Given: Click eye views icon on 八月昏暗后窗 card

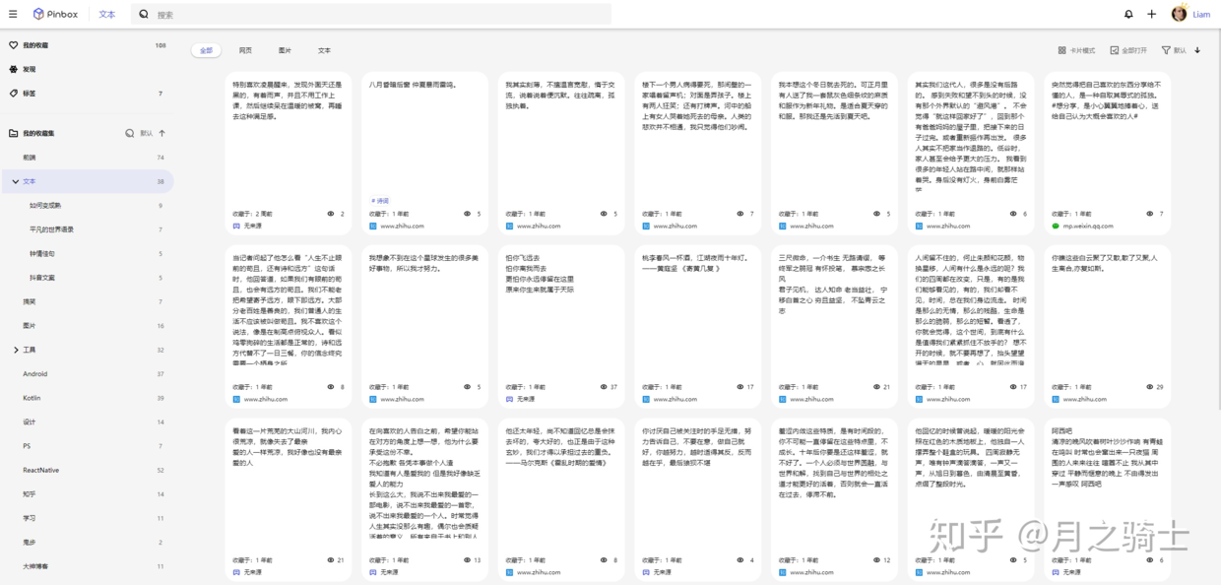Looking at the screenshot, I should point(468,214).
